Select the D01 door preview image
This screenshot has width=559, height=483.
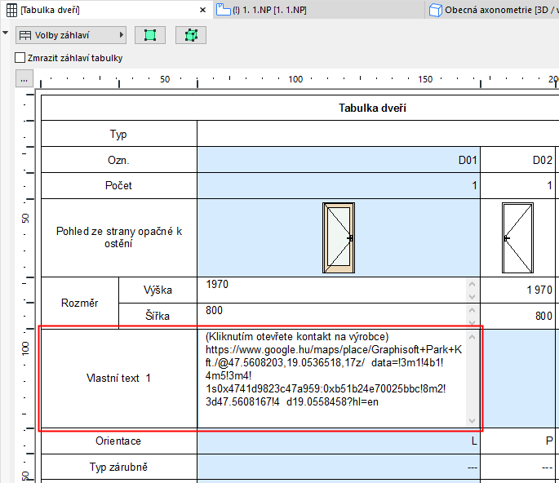(x=339, y=237)
